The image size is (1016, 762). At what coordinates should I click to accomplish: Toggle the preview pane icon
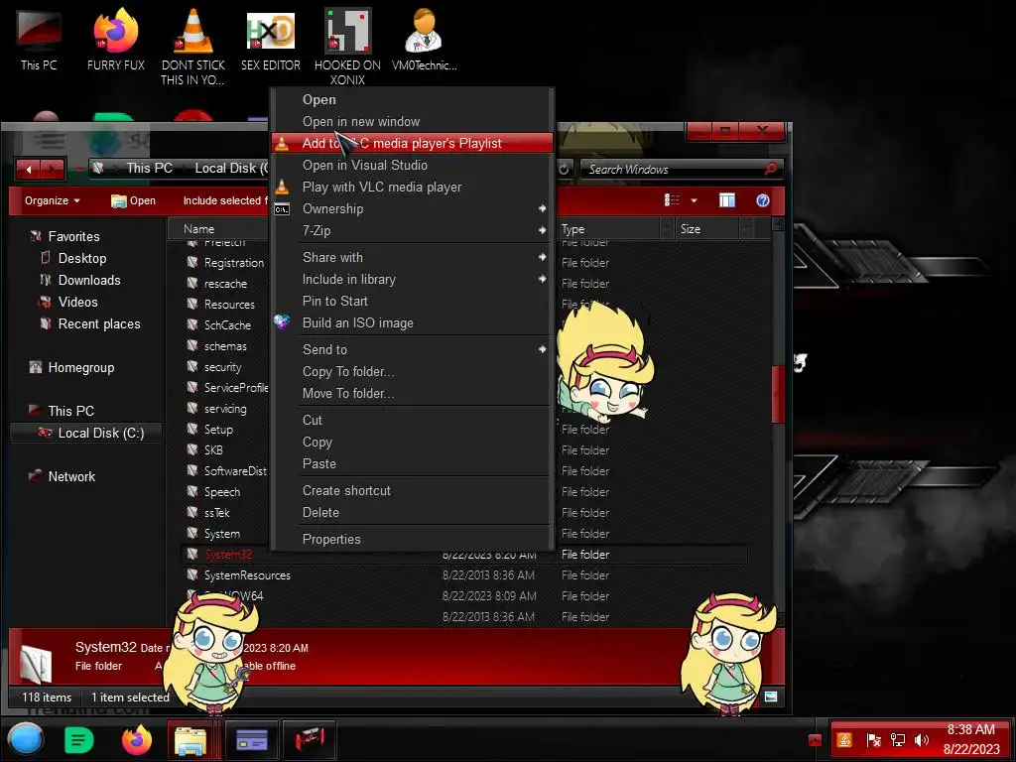coord(727,200)
